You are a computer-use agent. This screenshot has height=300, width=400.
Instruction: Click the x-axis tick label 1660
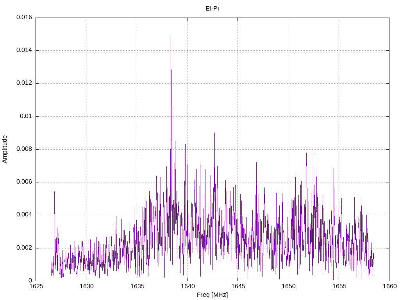point(390,286)
